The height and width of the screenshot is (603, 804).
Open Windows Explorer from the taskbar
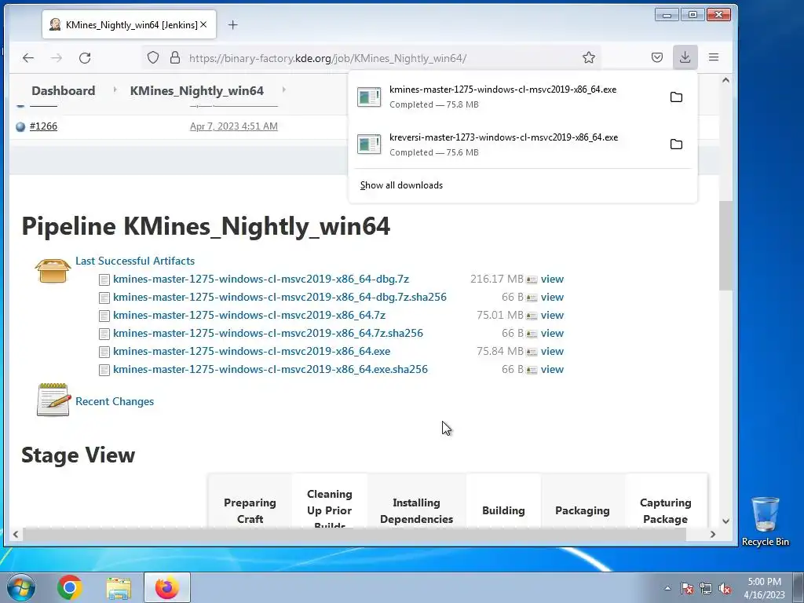(119, 587)
